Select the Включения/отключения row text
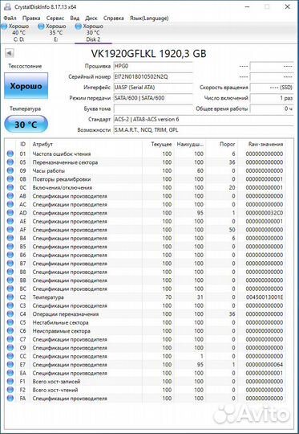This screenshot has height=434, width=299. 63,187
